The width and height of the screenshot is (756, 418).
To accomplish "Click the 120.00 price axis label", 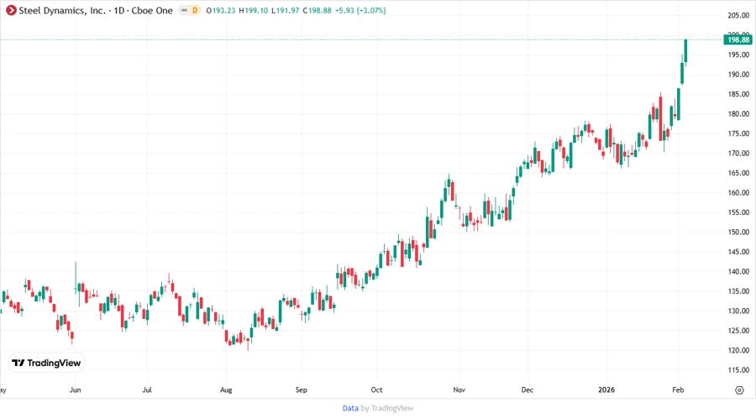I will tap(738, 351).
